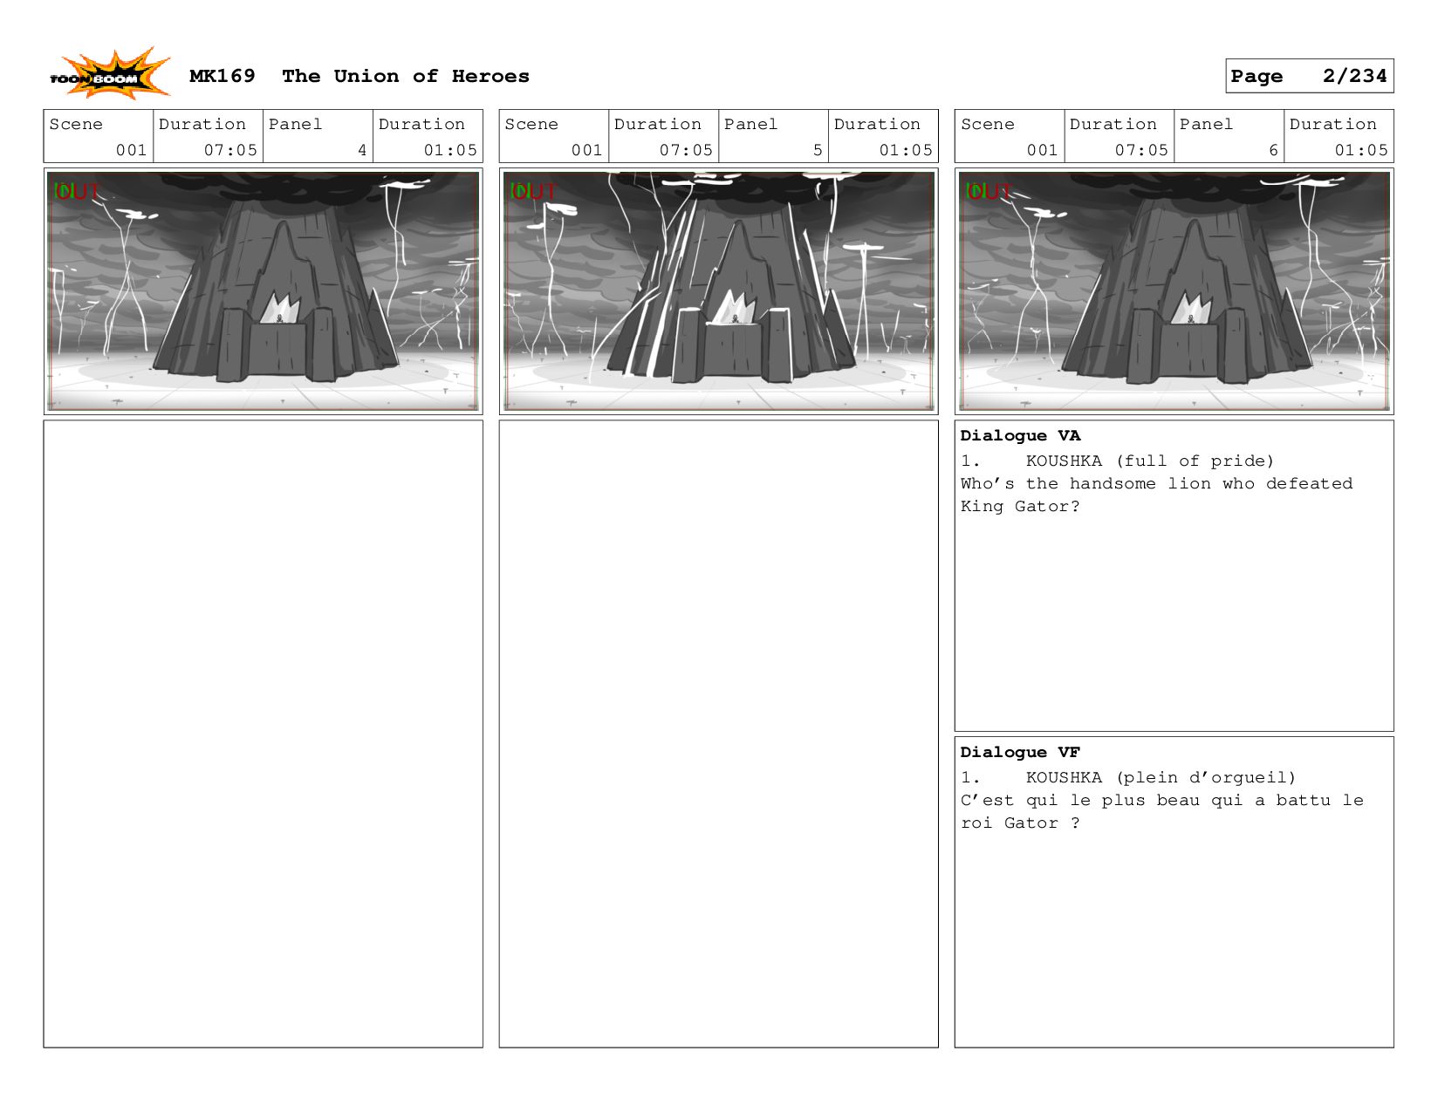Select the panel number 5 cell
This screenshot has height=1113, width=1438.
pos(774,136)
